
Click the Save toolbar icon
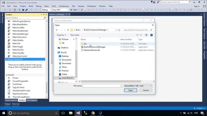(23, 10)
